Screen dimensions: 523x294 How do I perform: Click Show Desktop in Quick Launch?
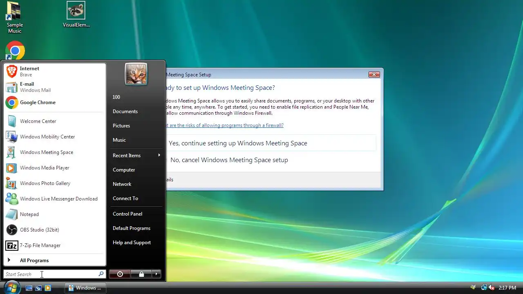(29, 288)
